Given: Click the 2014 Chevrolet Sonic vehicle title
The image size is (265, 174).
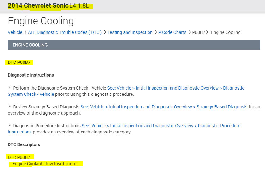Looking at the screenshot, I should pyautogui.click(x=38, y=6).
